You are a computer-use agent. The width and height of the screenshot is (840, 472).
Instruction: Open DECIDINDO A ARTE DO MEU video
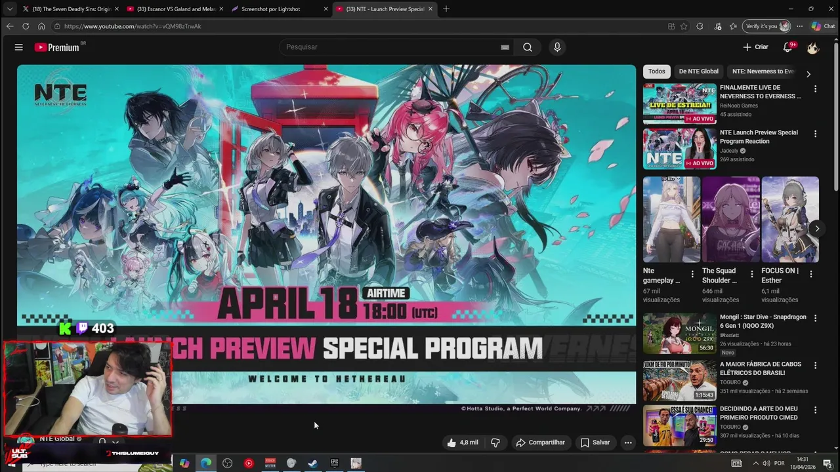point(679,425)
